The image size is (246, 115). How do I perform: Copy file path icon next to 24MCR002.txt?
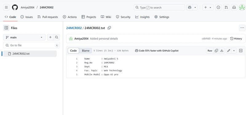point(109,28)
